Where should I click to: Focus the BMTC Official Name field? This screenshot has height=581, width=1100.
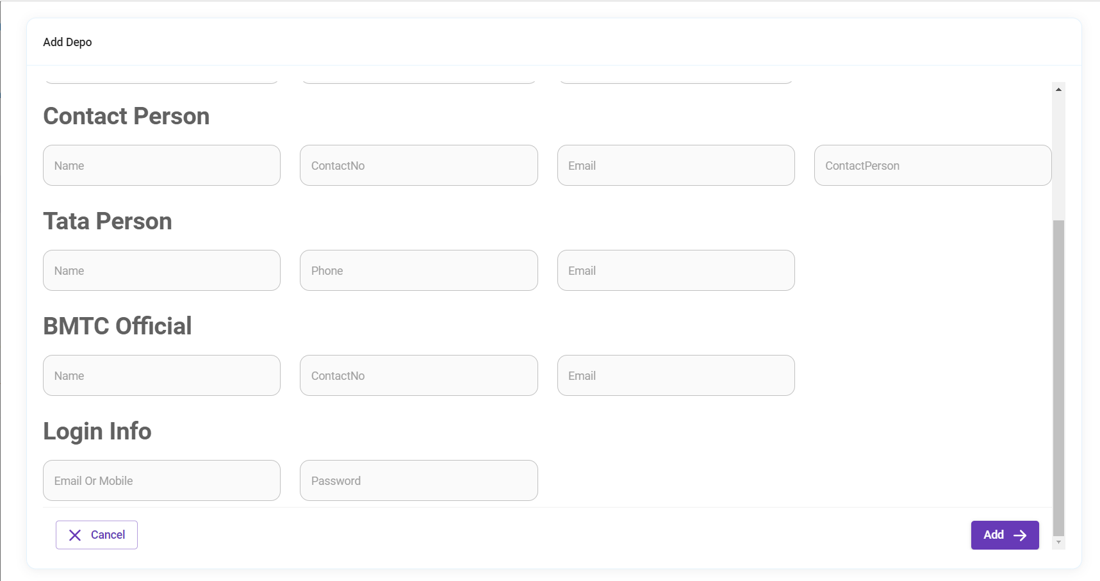point(161,376)
